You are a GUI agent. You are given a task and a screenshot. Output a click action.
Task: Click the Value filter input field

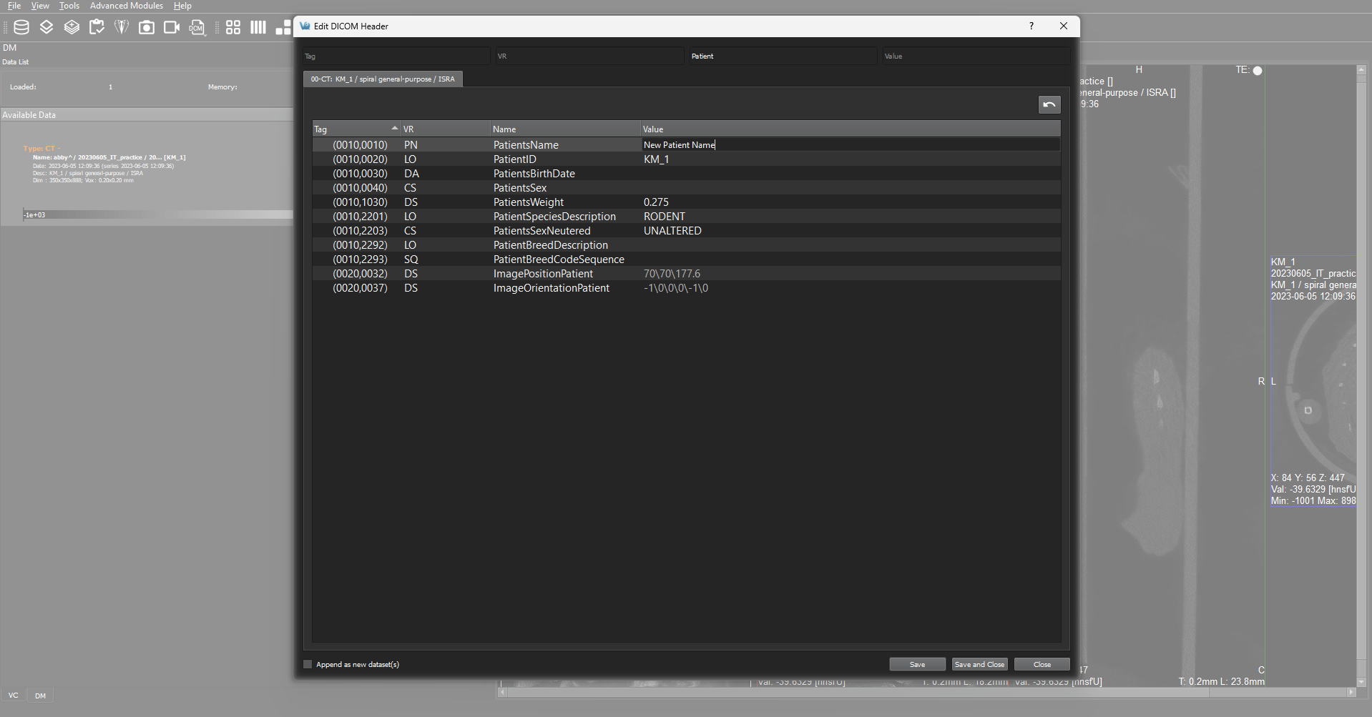point(976,56)
